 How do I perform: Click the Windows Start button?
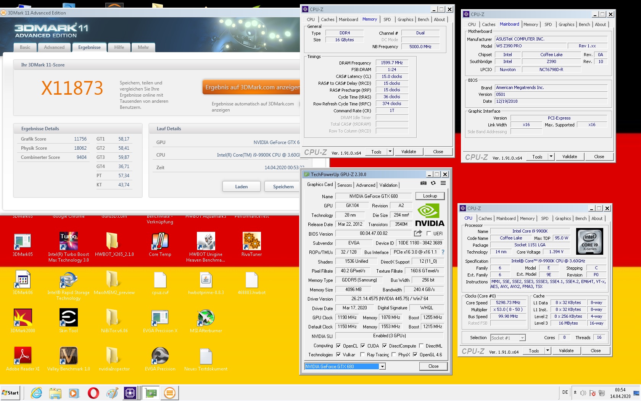[10, 393]
